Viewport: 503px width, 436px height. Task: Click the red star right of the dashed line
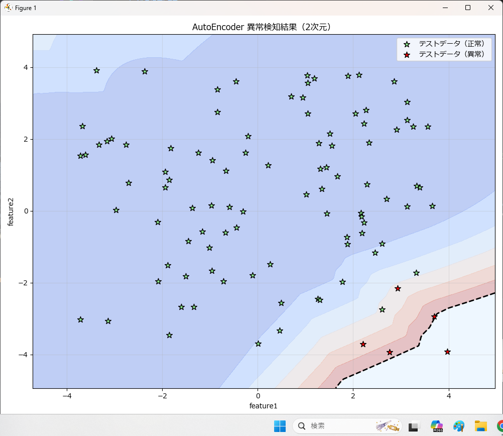pos(447,352)
